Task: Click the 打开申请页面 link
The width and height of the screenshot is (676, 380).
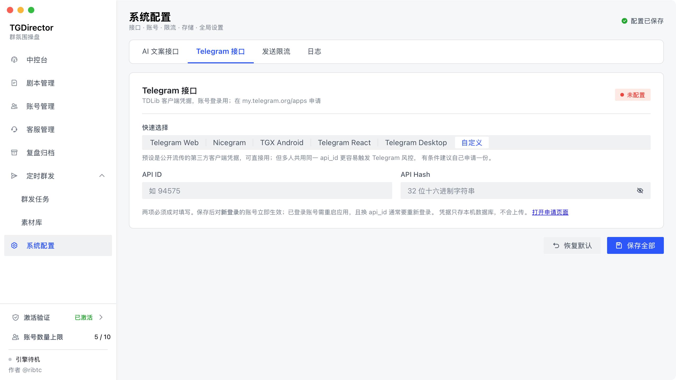Action: [x=550, y=212]
